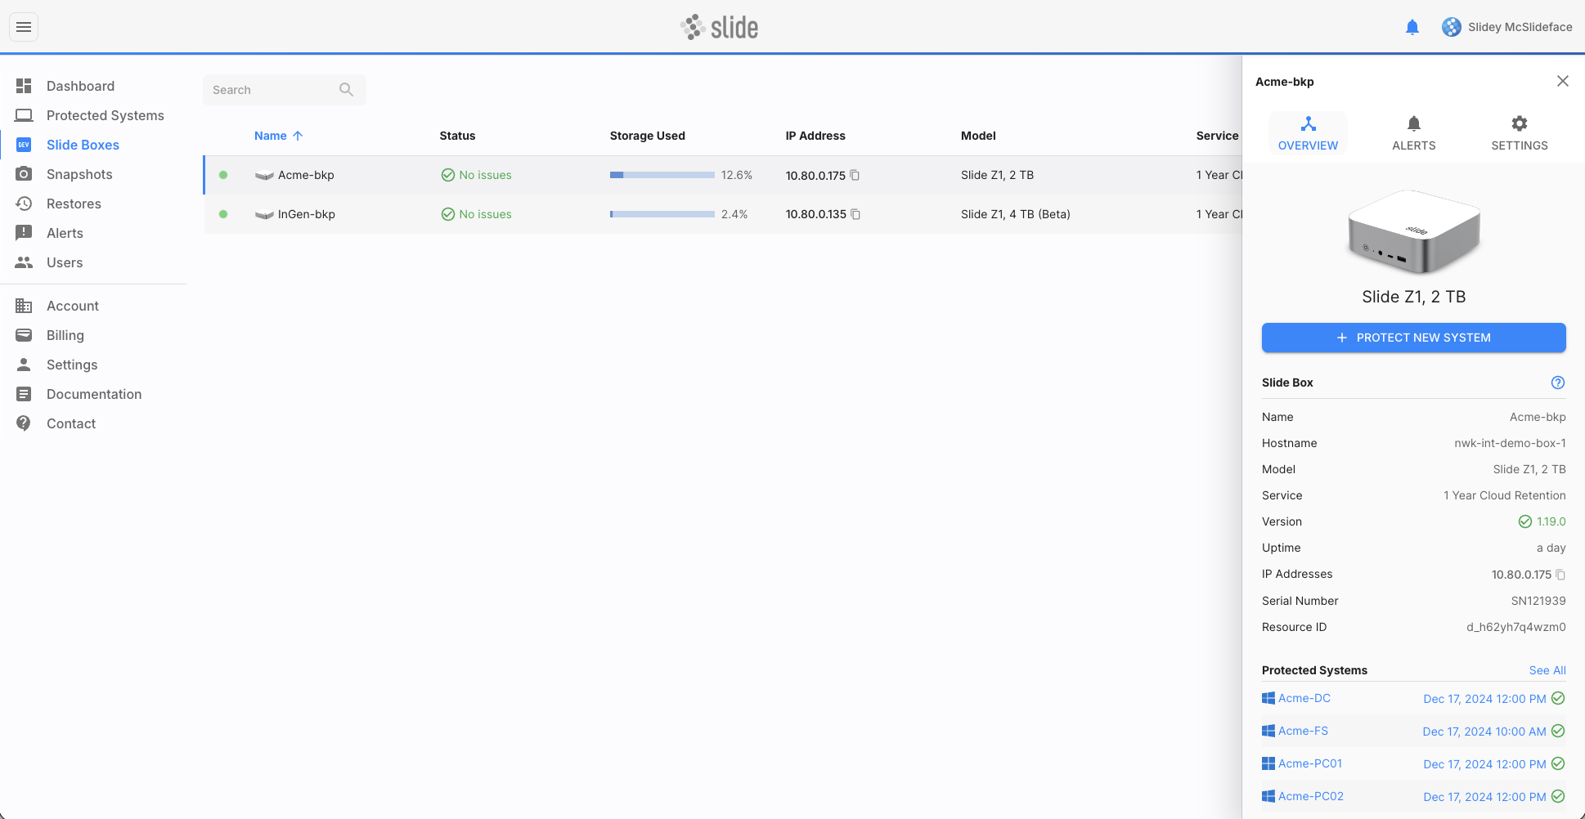
Task: Click serial number SN121939
Action: (x=1538, y=601)
